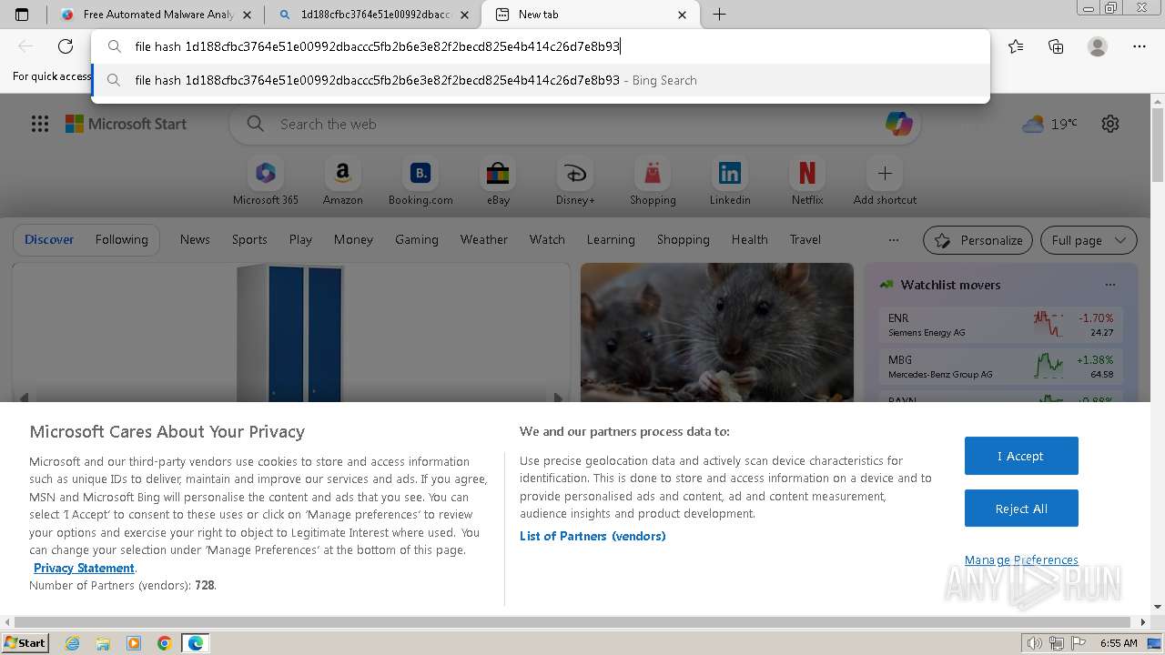Select the Bing Search suggestion for file hash
Viewport: 1165px width, 655px height.
[541, 80]
